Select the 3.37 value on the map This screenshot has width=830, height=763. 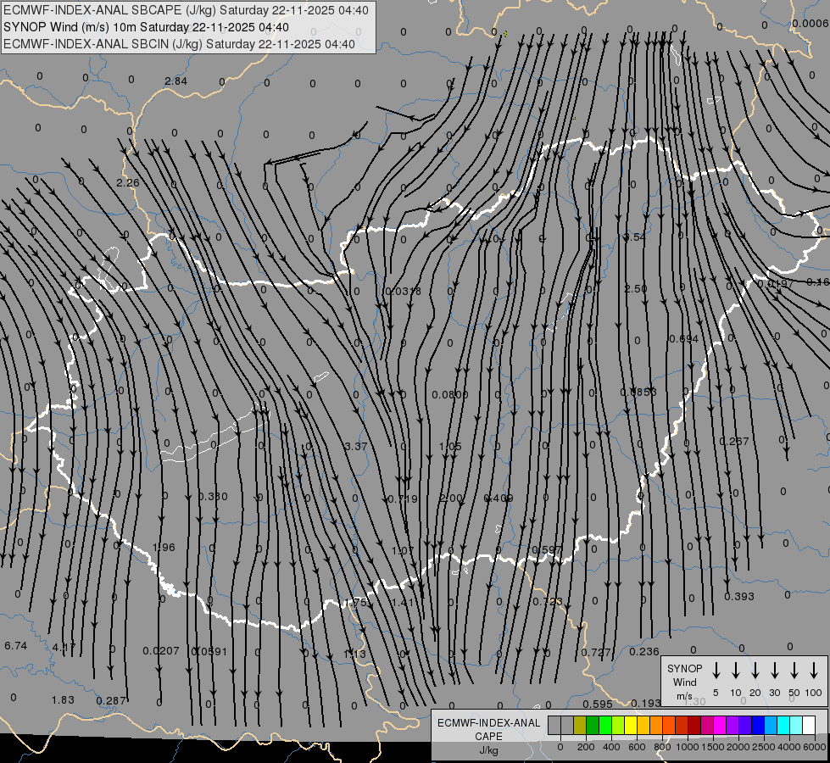coord(356,447)
